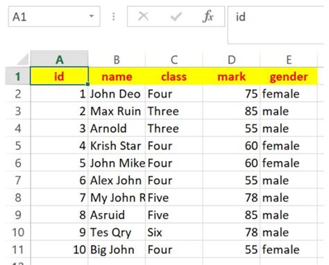Expand the Name Box dropdown arrow
This screenshot has width=329, height=265.
tap(92, 16)
